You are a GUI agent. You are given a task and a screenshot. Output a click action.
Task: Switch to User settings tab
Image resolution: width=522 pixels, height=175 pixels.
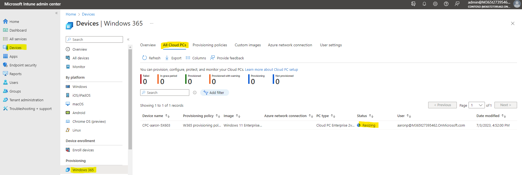tap(331, 45)
